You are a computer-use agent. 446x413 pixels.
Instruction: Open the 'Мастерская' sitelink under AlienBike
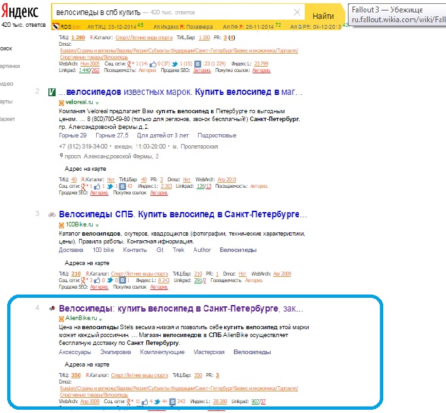209,352
